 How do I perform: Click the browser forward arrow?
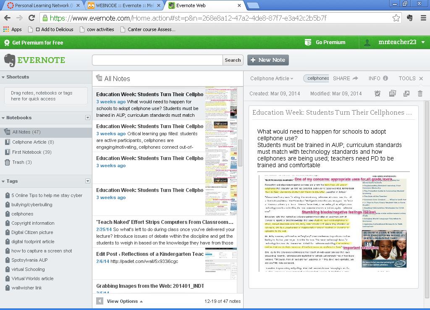tap(19, 18)
